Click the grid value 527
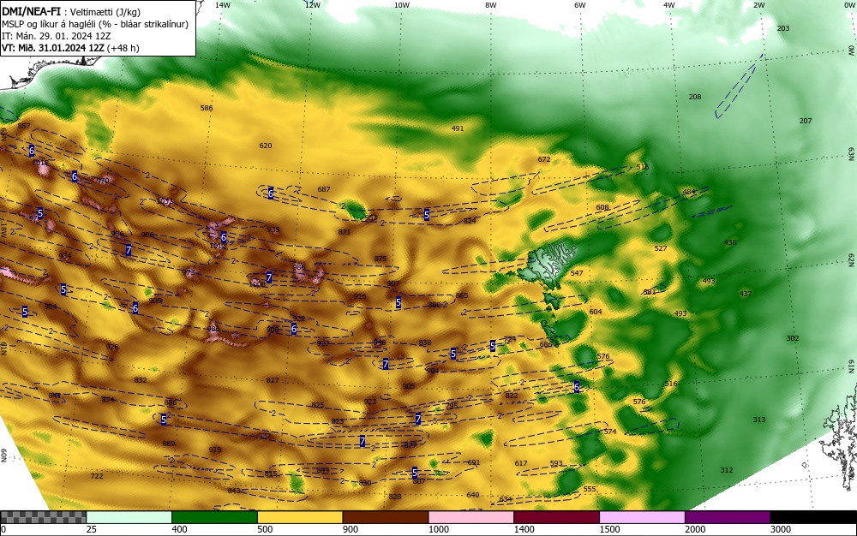The width and height of the screenshot is (857, 536). click(661, 248)
